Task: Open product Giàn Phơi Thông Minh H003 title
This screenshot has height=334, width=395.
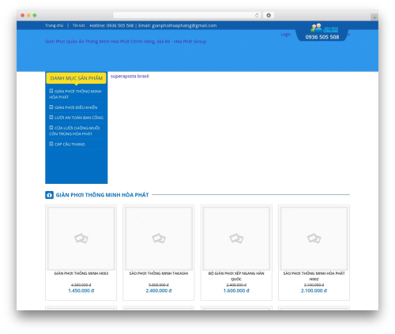Action: [81, 273]
